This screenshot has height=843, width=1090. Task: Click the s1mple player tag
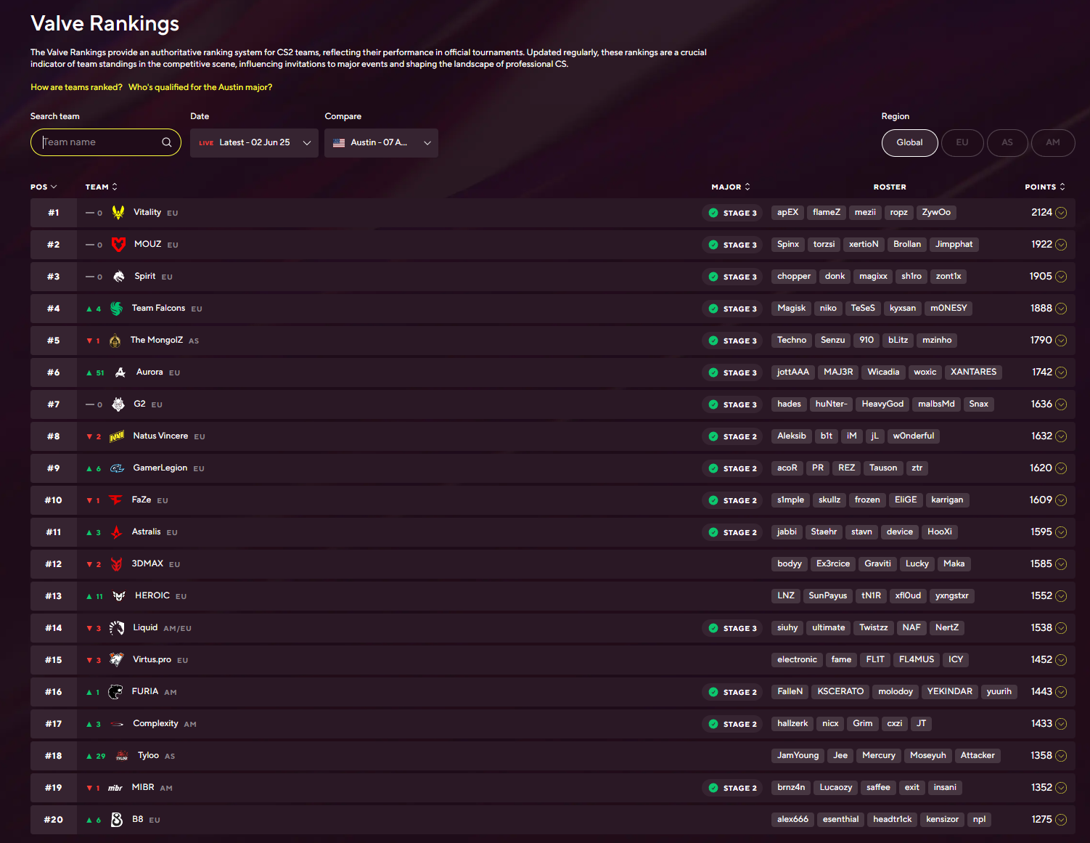point(790,500)
